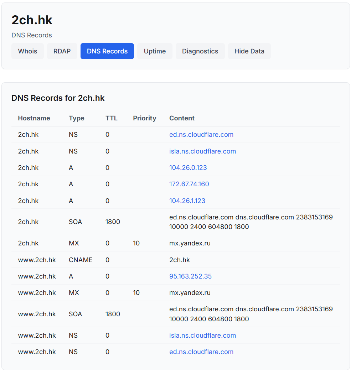The width and height of the screenshot is (356, 374).
Task: Click the Type column header
Action: point(76,118)
